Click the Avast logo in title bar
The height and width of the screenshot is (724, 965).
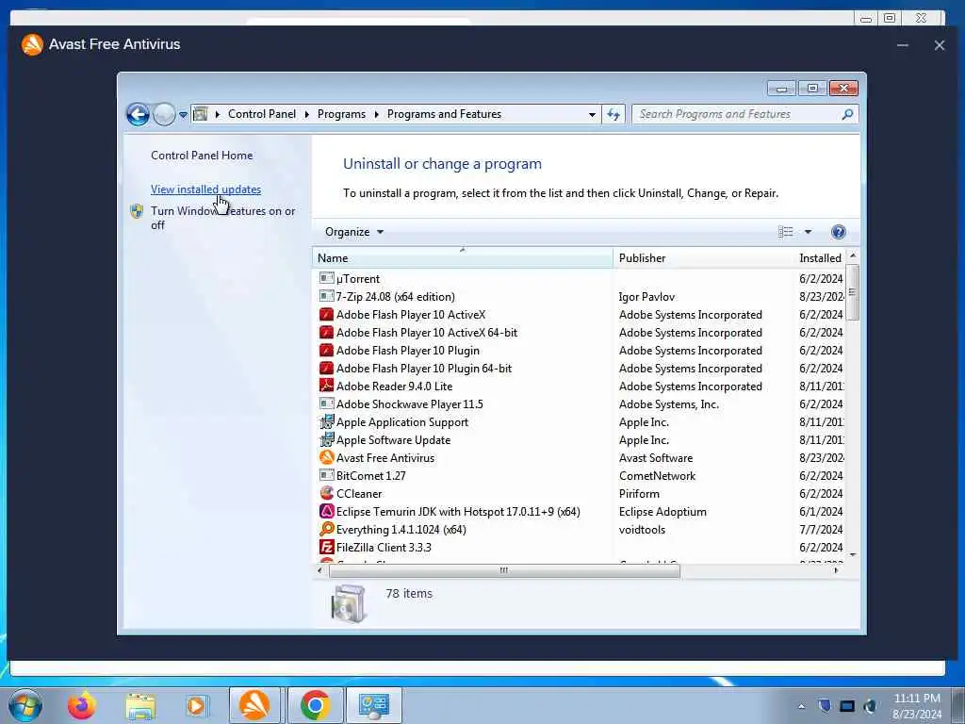pyautogui.click(x=32, y=44)
